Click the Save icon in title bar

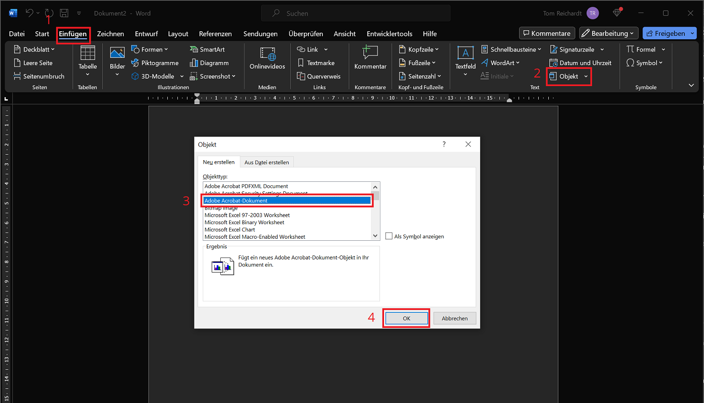[x=64, y=13]
